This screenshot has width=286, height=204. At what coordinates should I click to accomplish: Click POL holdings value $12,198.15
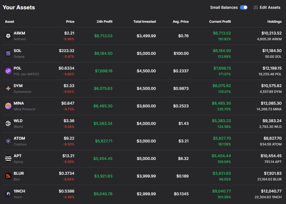coord(272,68)
